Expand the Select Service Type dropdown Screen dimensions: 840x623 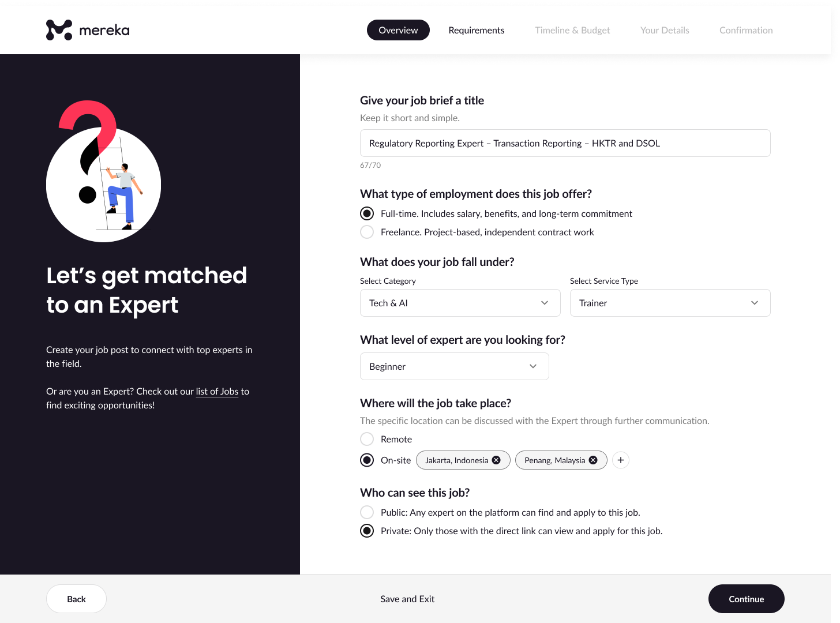(670, 303)
